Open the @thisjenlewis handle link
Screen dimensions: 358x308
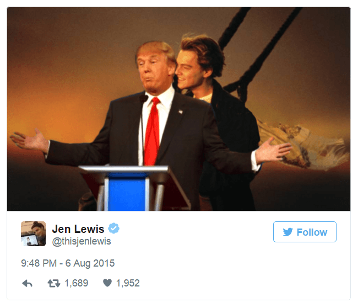pos(82,241)
